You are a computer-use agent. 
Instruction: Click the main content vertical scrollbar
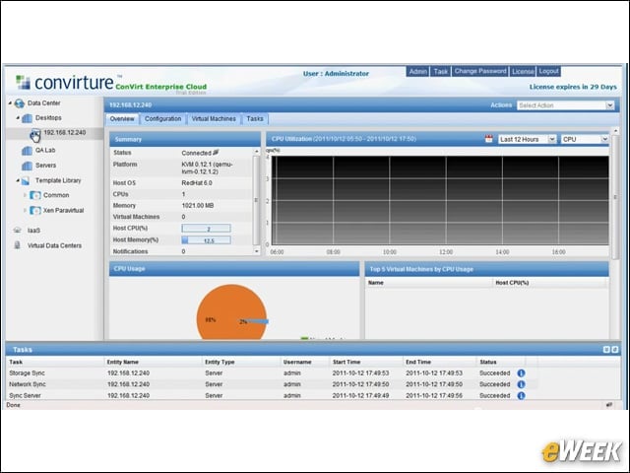(614, 197)
